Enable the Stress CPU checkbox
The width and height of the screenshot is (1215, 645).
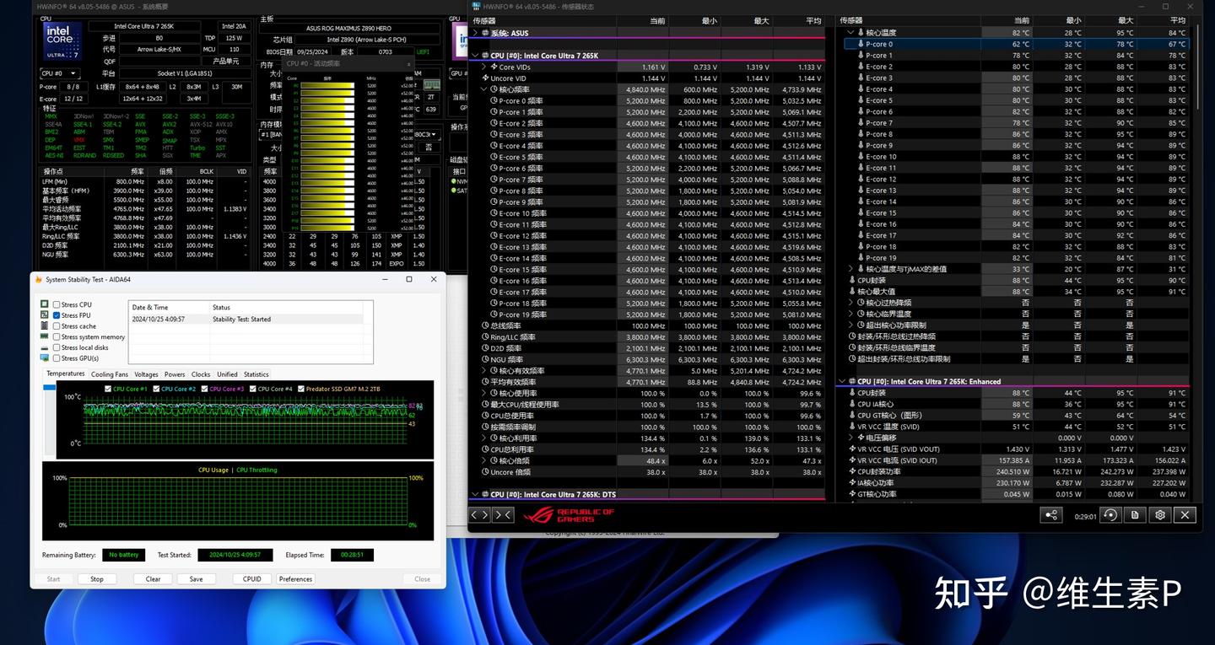(57, 304)
